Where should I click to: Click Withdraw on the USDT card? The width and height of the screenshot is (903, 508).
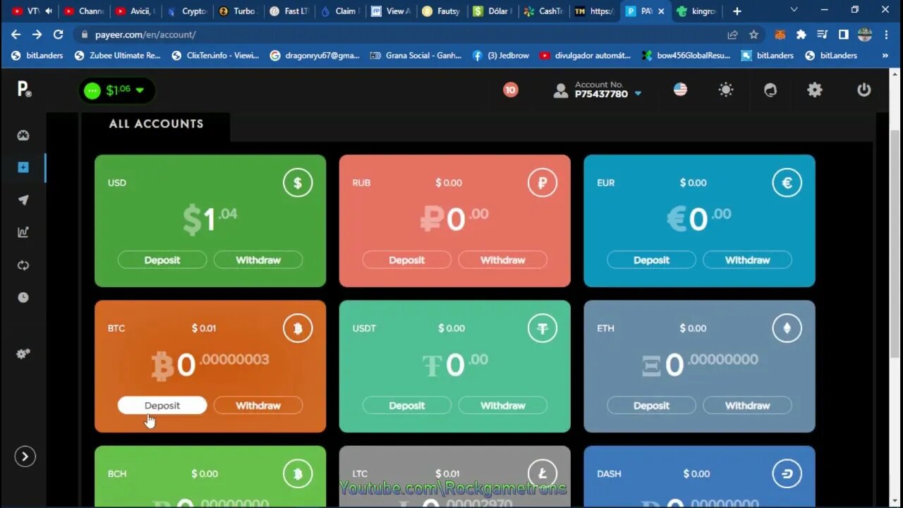pos(503,405)
